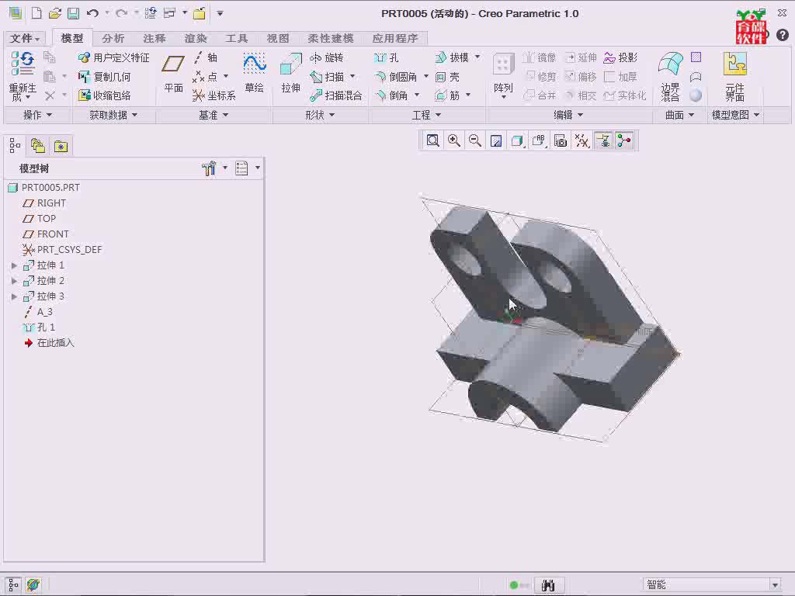Open the display style cube icon
The height and width of the screenshot is (596, 795).
(x=516, y=140)
